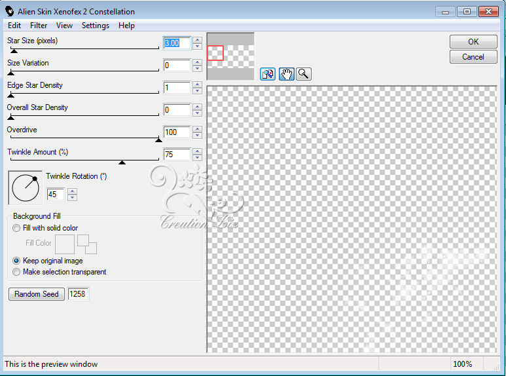Select the hand pan tool
Viewport: 506px width, 376px height.
click(286, 74)
